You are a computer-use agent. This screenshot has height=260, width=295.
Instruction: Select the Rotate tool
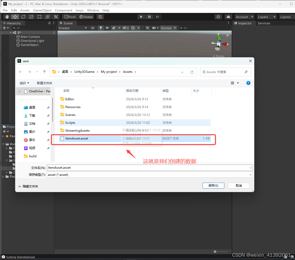23,16
